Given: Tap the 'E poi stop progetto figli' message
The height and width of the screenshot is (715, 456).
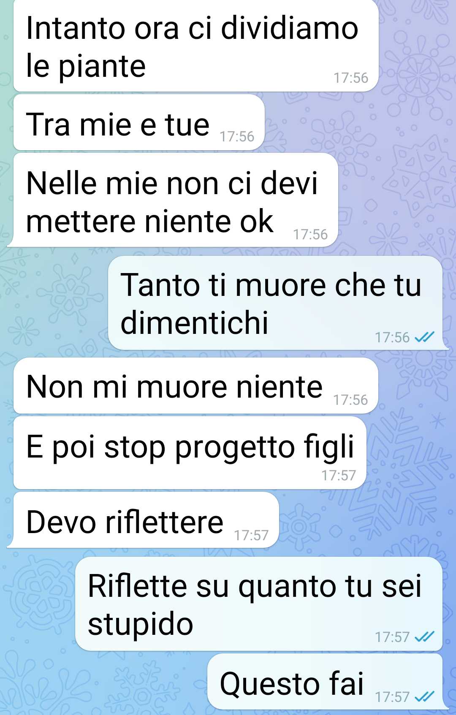Looking at the screenshot, I should pos(190,453).
